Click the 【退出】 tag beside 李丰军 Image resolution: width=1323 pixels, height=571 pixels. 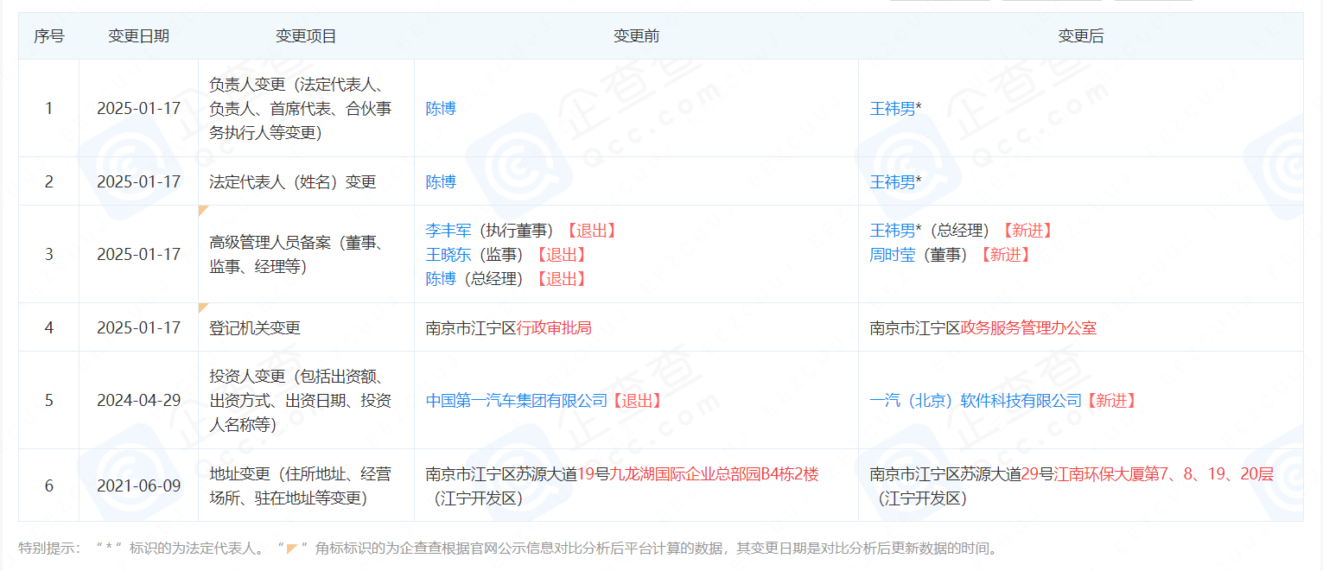590,231
